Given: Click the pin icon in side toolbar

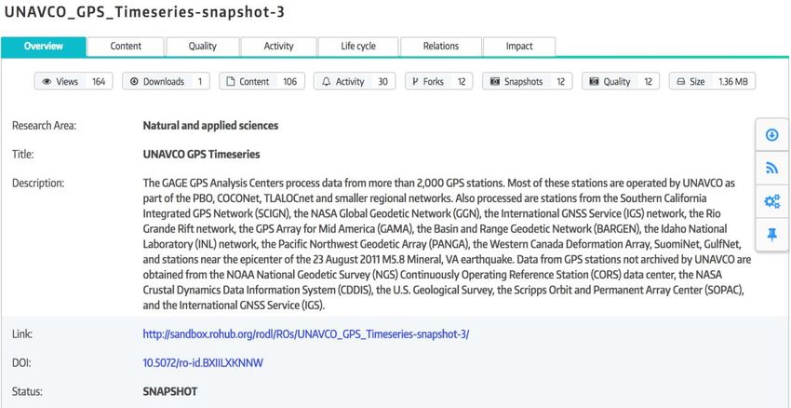Looking at the screenshot, I should pyautogui.click(x=771, y=235).
